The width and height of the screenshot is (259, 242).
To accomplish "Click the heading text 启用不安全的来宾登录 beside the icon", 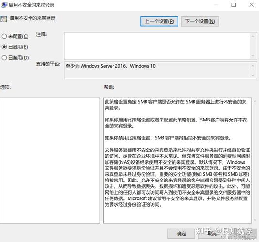I will [32, 18].
